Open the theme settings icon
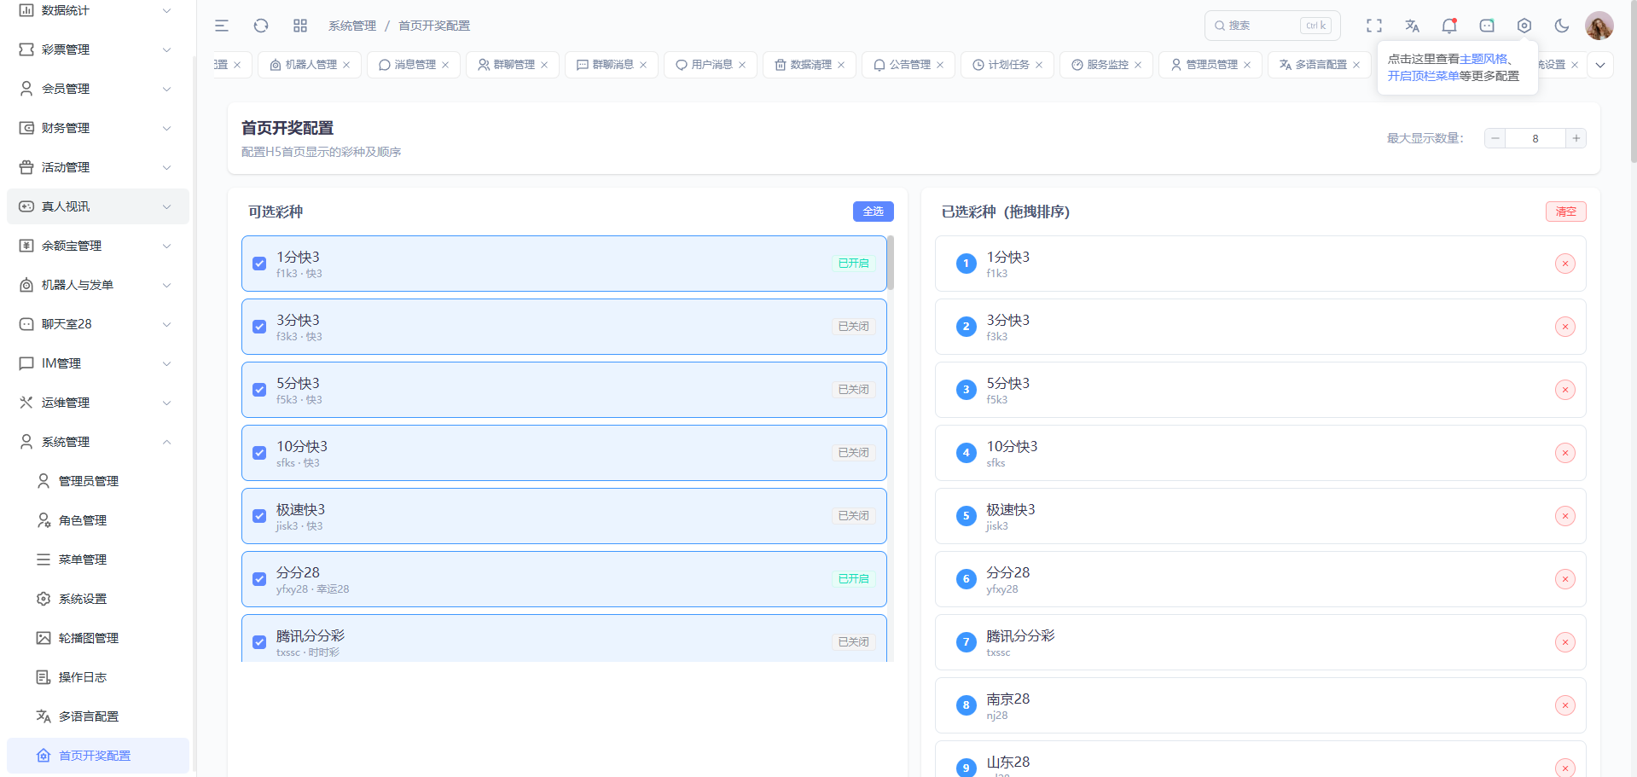The height and width of the screenshot is (777, 1637). [1524, 26]
